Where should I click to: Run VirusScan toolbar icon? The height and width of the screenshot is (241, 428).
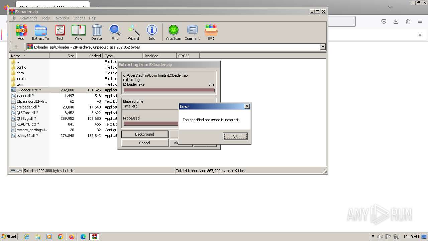[x=173, y=32]
